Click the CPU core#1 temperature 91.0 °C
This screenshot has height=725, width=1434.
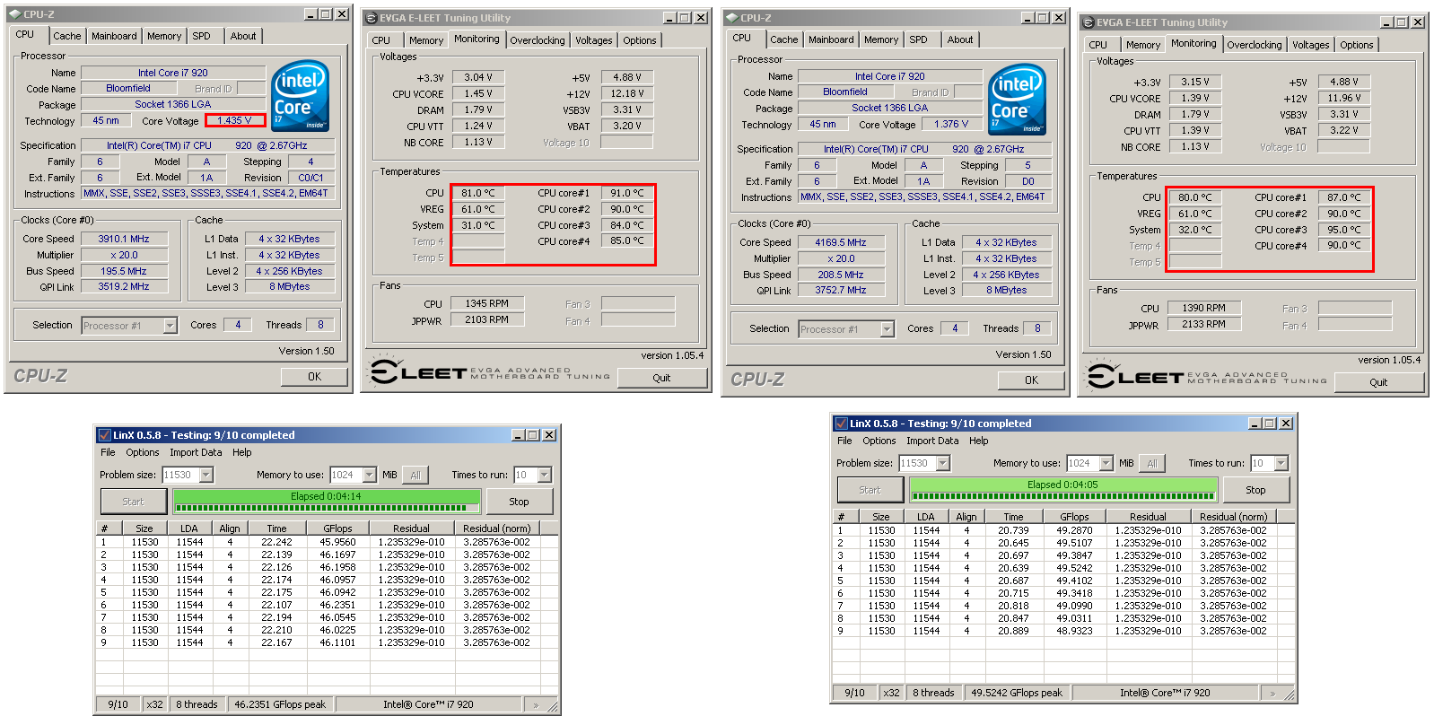tap(627, 193)
